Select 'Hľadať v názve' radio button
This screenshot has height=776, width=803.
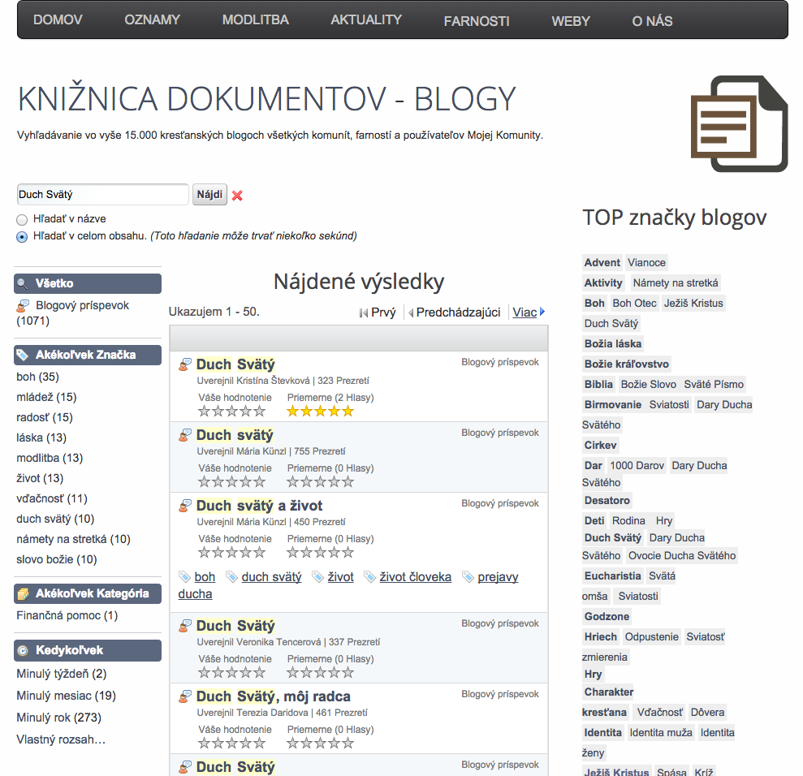pos(22,219)
